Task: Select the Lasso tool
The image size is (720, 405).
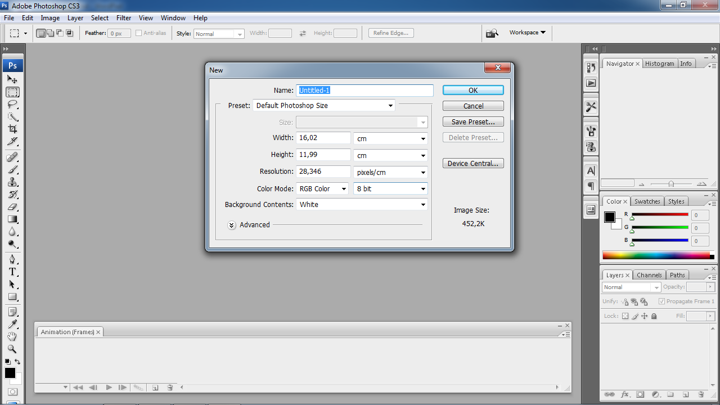Action: pos(12,105)
